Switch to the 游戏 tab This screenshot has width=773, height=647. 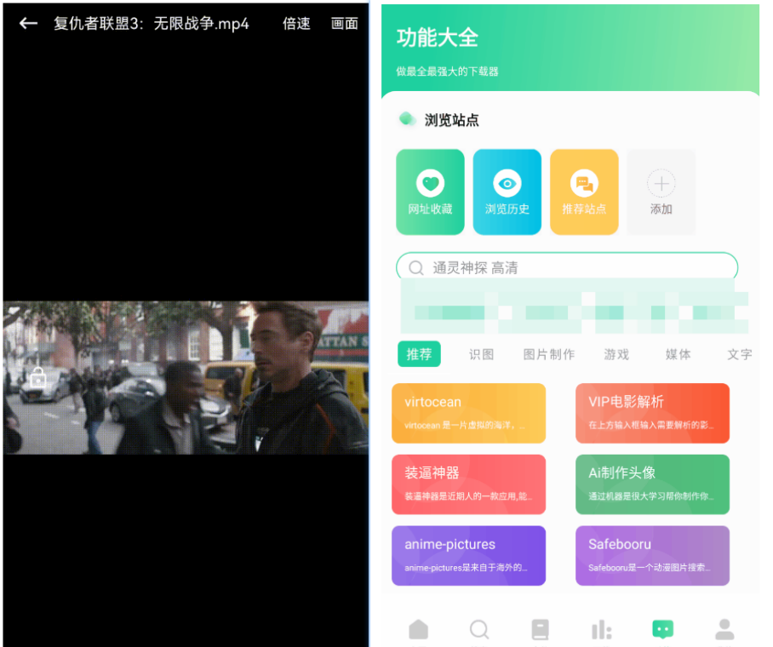click(616, 354)
